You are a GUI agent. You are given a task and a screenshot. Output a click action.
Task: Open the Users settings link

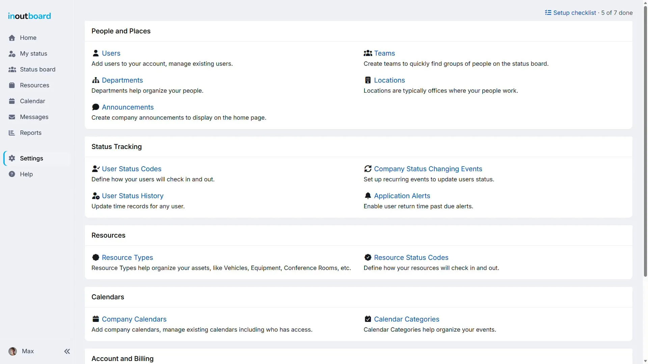[x=111, y=53]
